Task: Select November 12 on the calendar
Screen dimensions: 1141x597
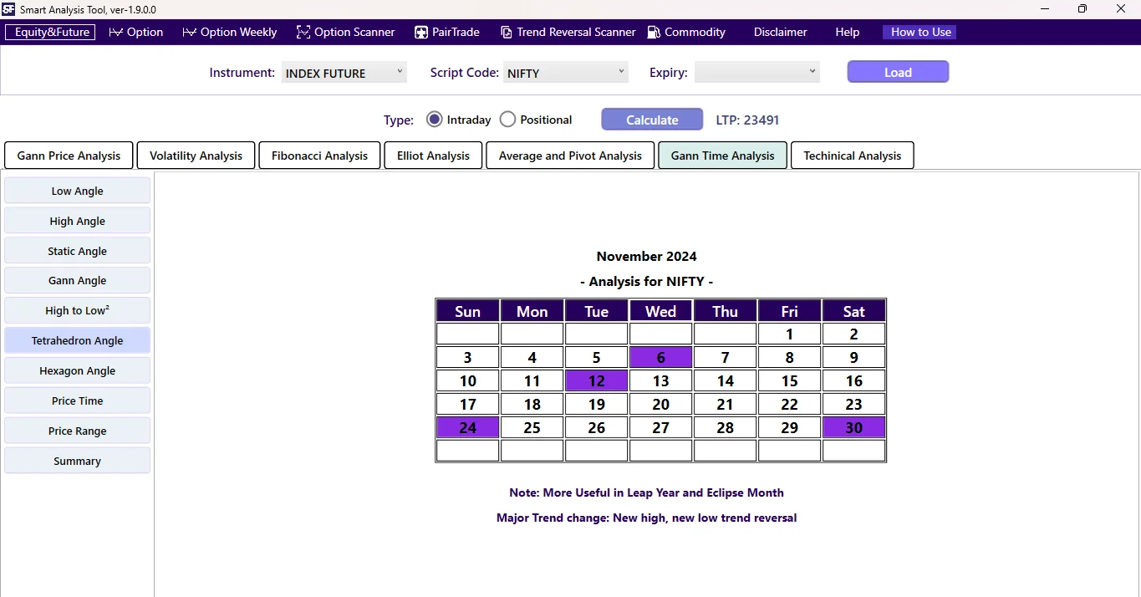Action: (596, 380)
